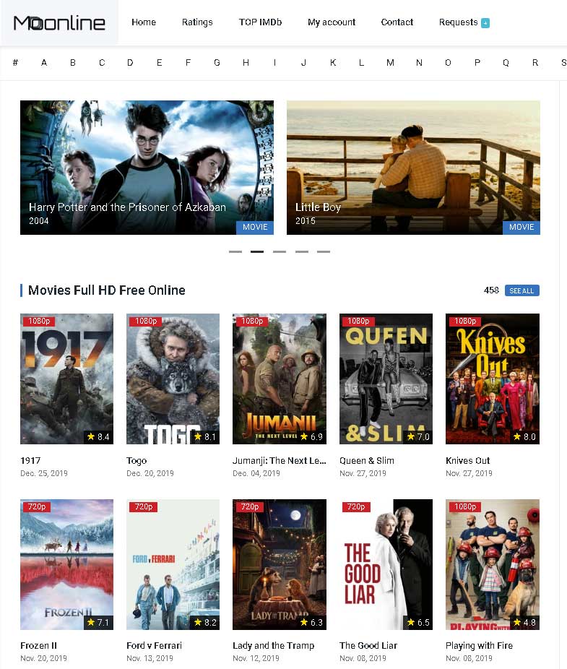The image size is (567, 669).
Task: Filter titles by letter F
Action: pyautogui.click(x=188, y=63)
